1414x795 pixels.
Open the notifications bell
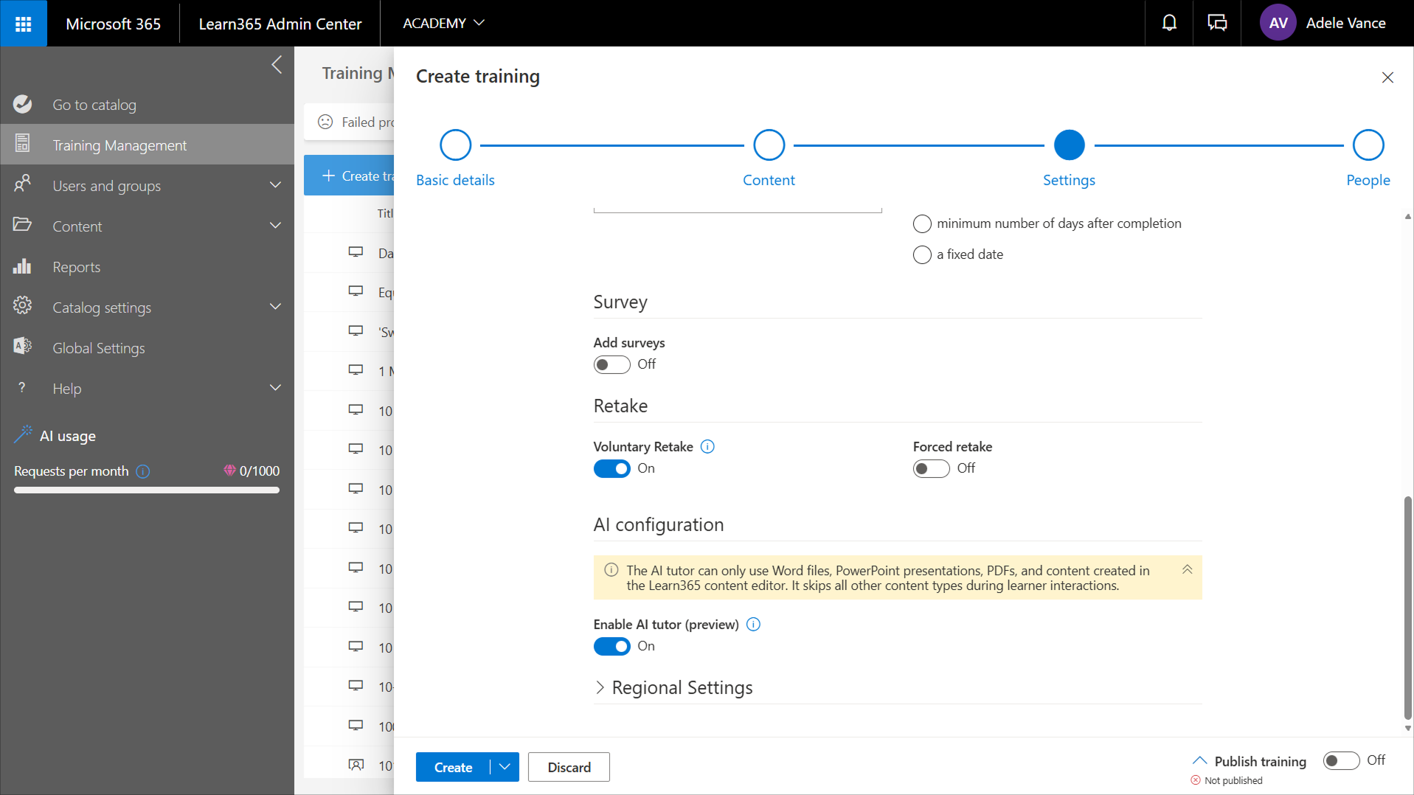(1169, 24)
